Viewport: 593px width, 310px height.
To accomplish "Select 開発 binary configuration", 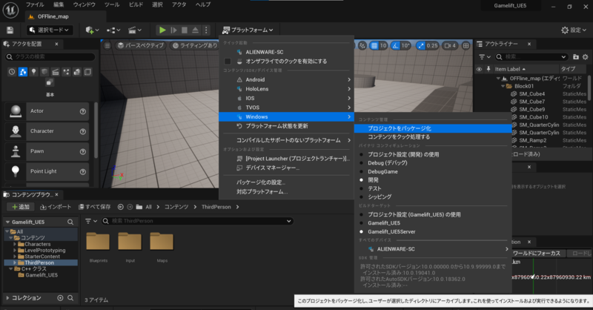I will [x=374, y=179].
